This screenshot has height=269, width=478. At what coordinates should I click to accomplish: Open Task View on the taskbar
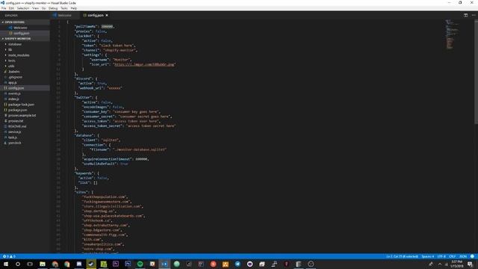[x=30, y=264]
